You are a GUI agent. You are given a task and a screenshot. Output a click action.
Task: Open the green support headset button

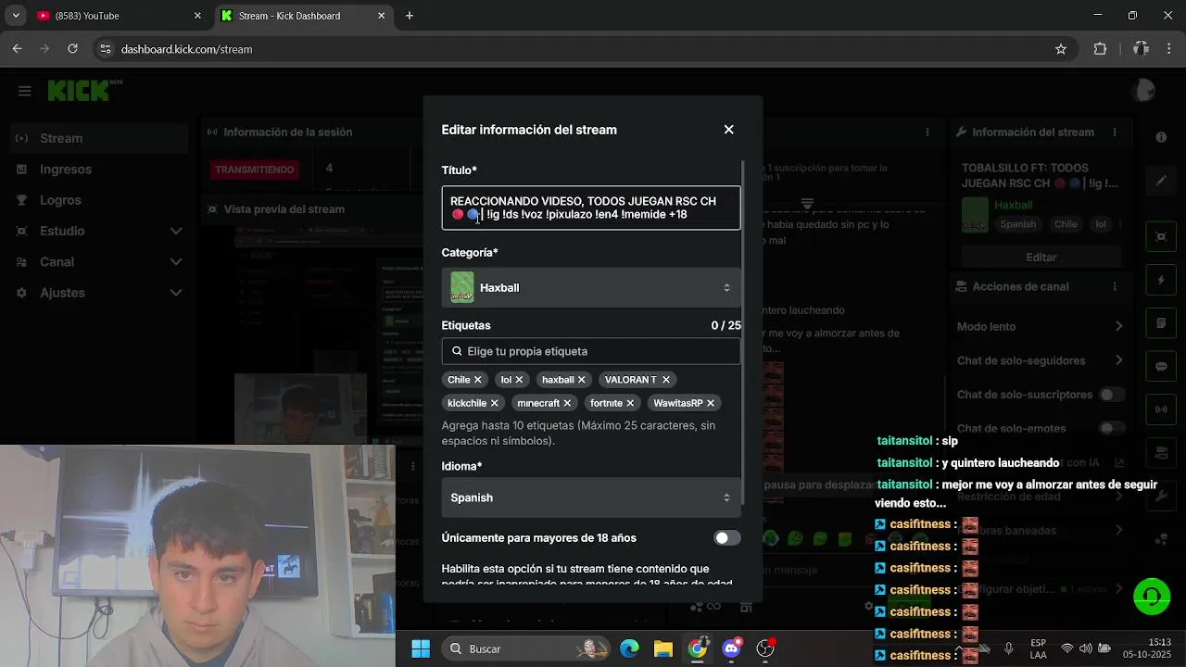pyautogui.click(x=1152, y=596)
